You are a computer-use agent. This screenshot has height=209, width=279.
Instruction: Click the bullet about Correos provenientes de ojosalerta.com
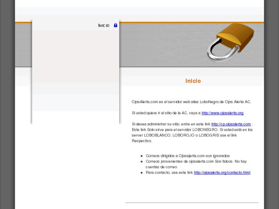pyautogui.click(x=196, y=164)
